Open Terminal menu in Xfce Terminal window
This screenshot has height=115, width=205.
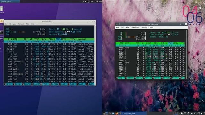click(21, 24)
